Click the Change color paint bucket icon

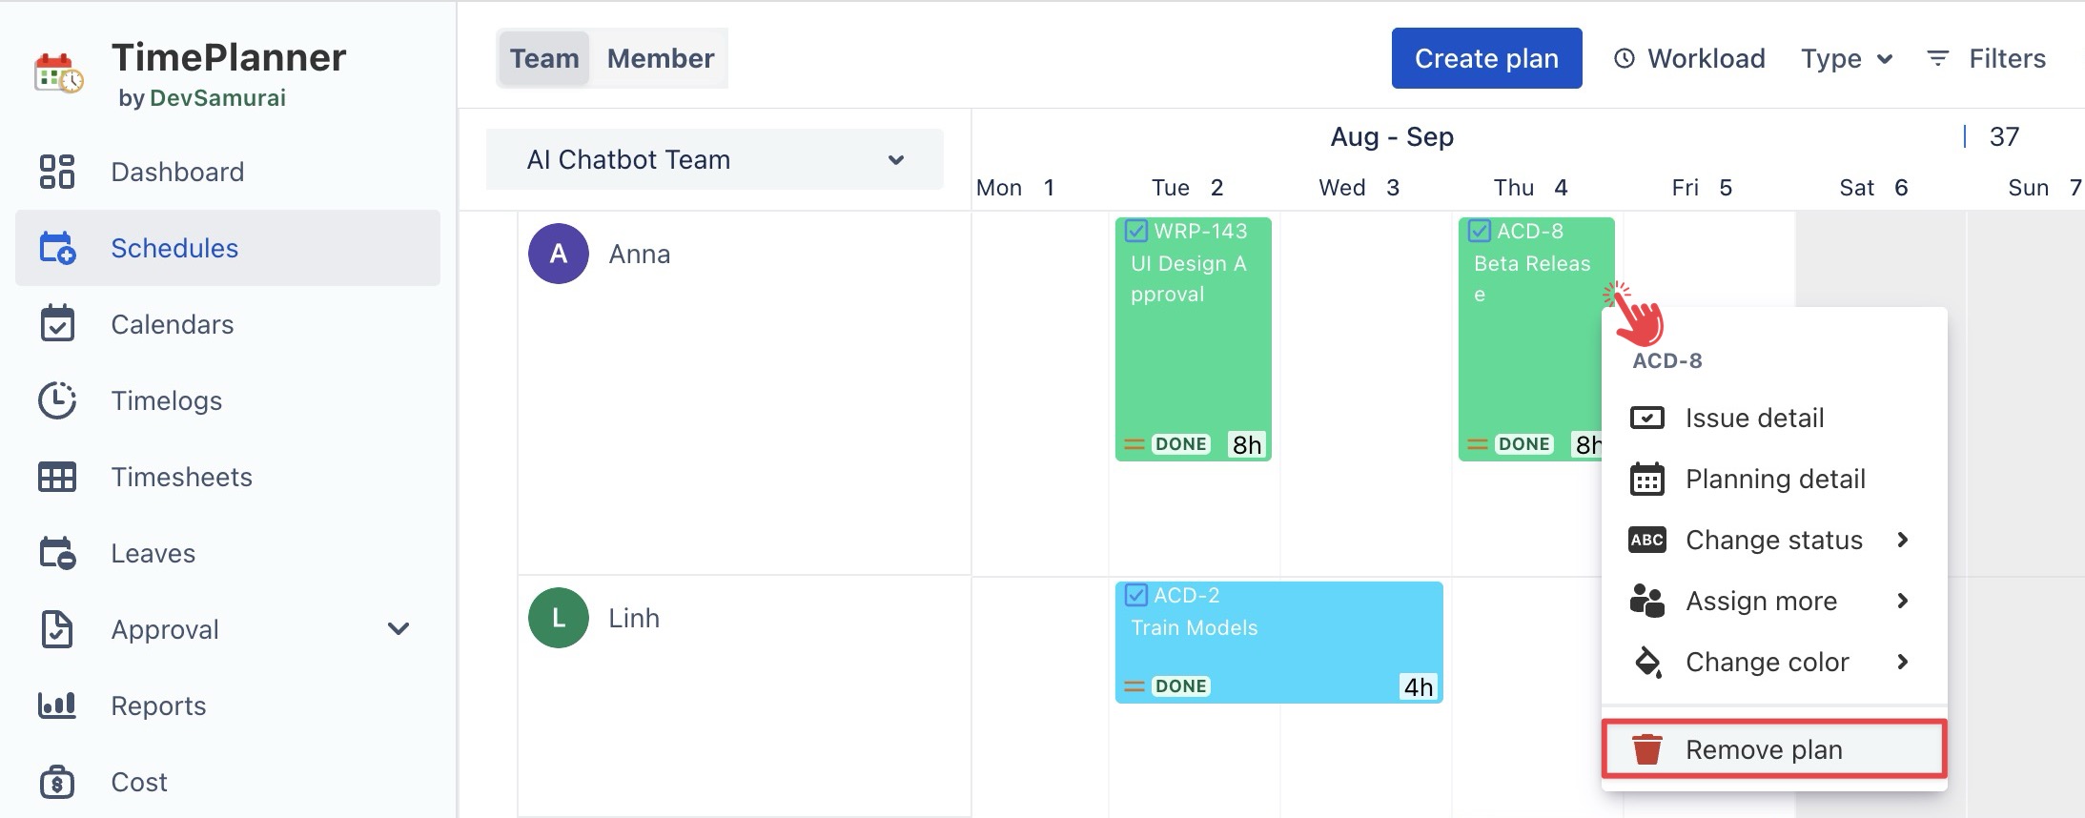pos(1646,662)
